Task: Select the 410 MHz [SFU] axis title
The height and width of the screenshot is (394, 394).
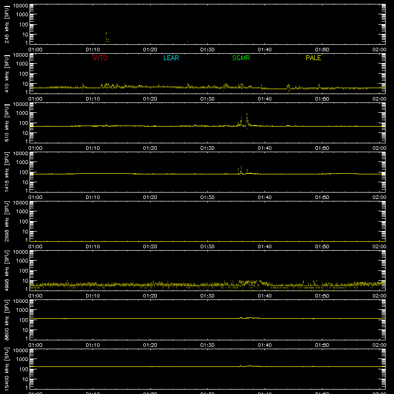Action: click(6, 74)
